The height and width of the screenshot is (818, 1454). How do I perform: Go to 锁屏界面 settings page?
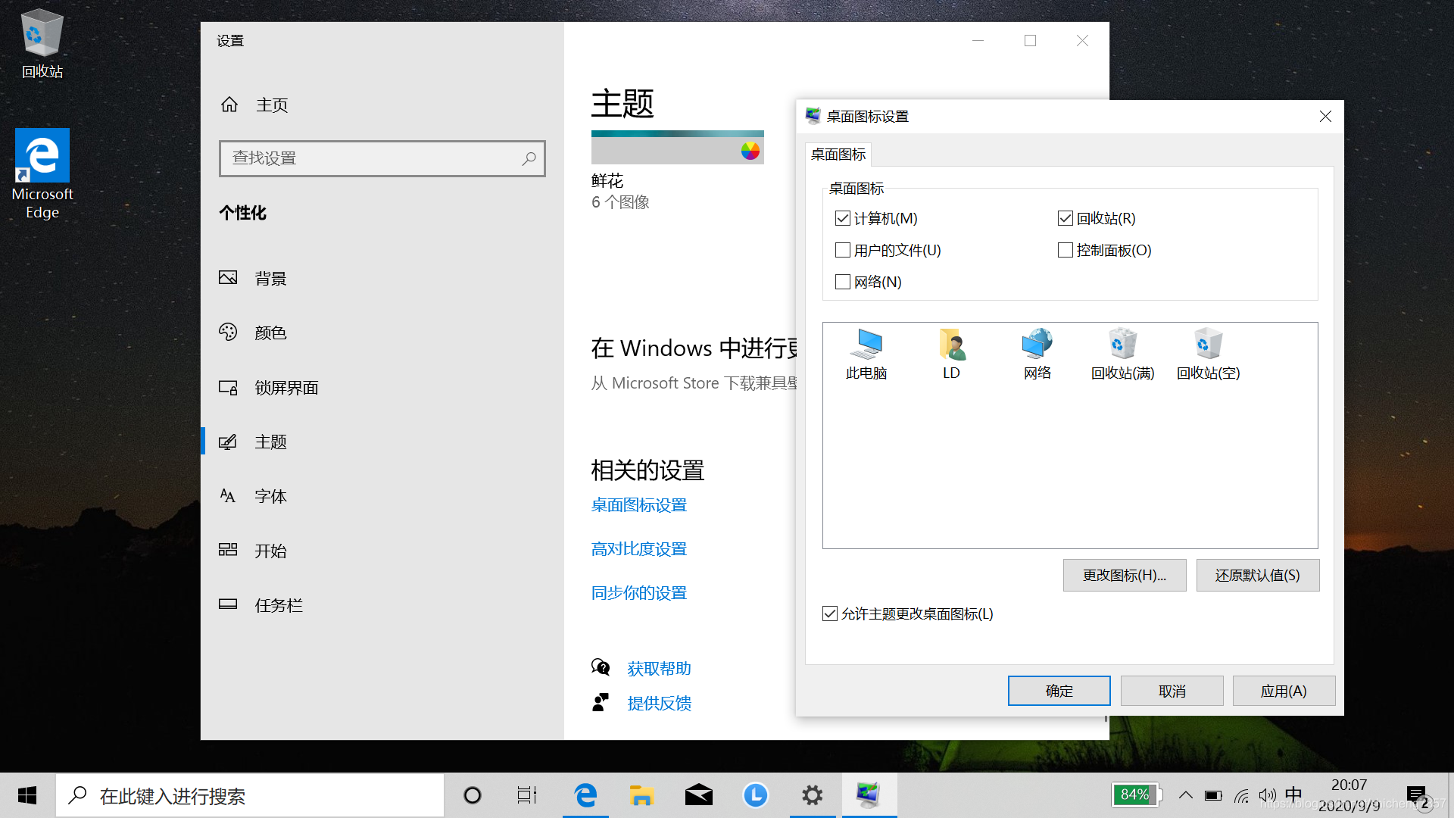pos(286,388)
